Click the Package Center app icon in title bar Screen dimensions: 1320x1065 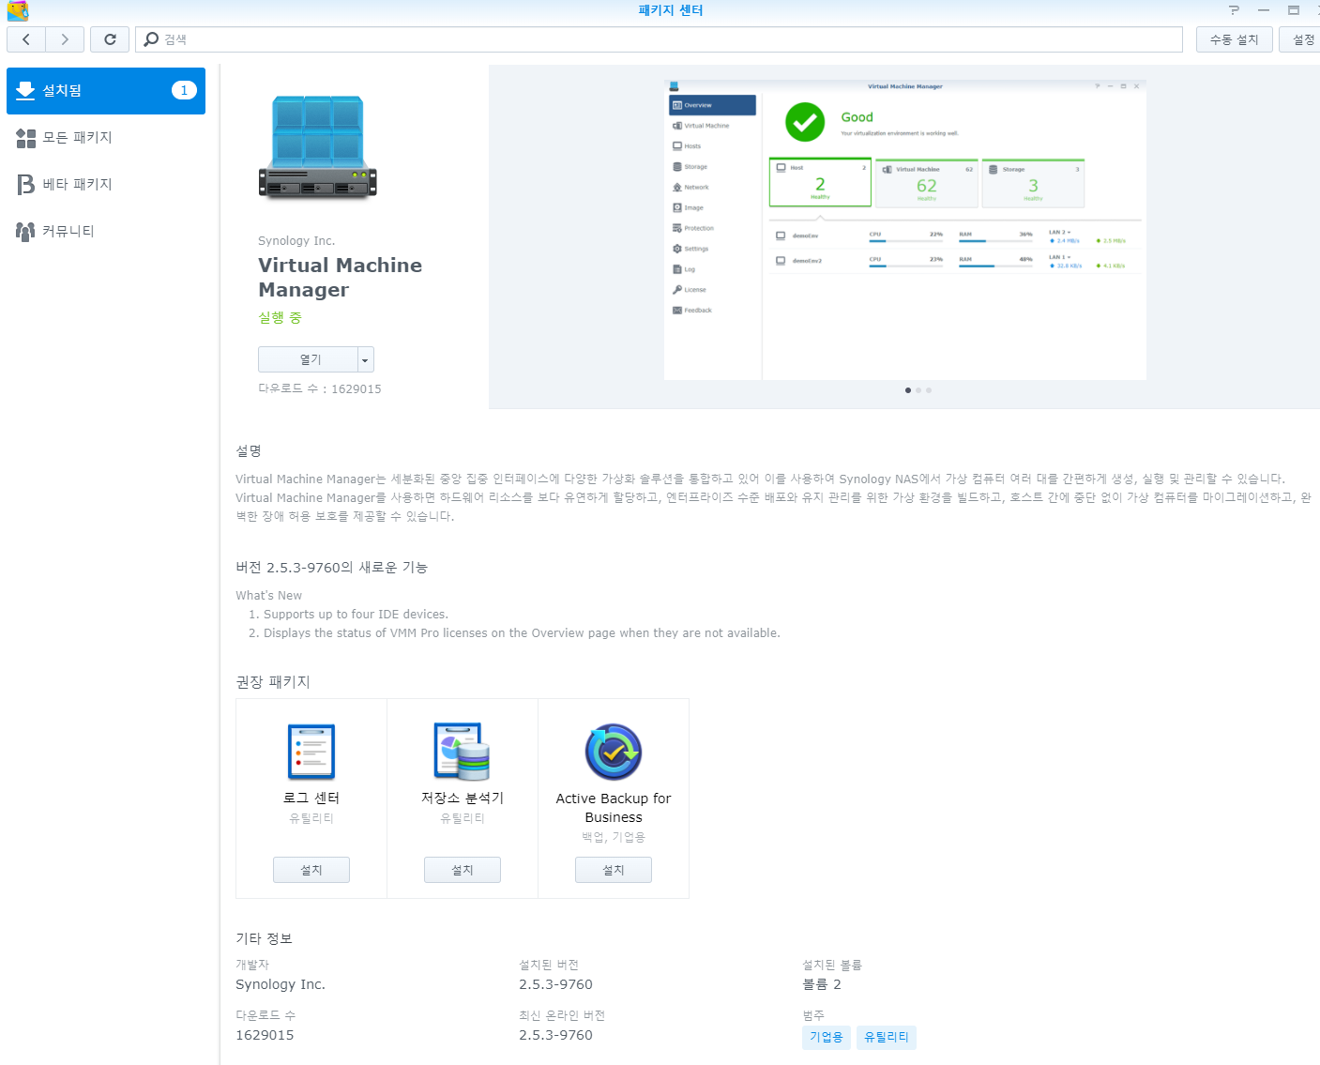pos(18,10)
